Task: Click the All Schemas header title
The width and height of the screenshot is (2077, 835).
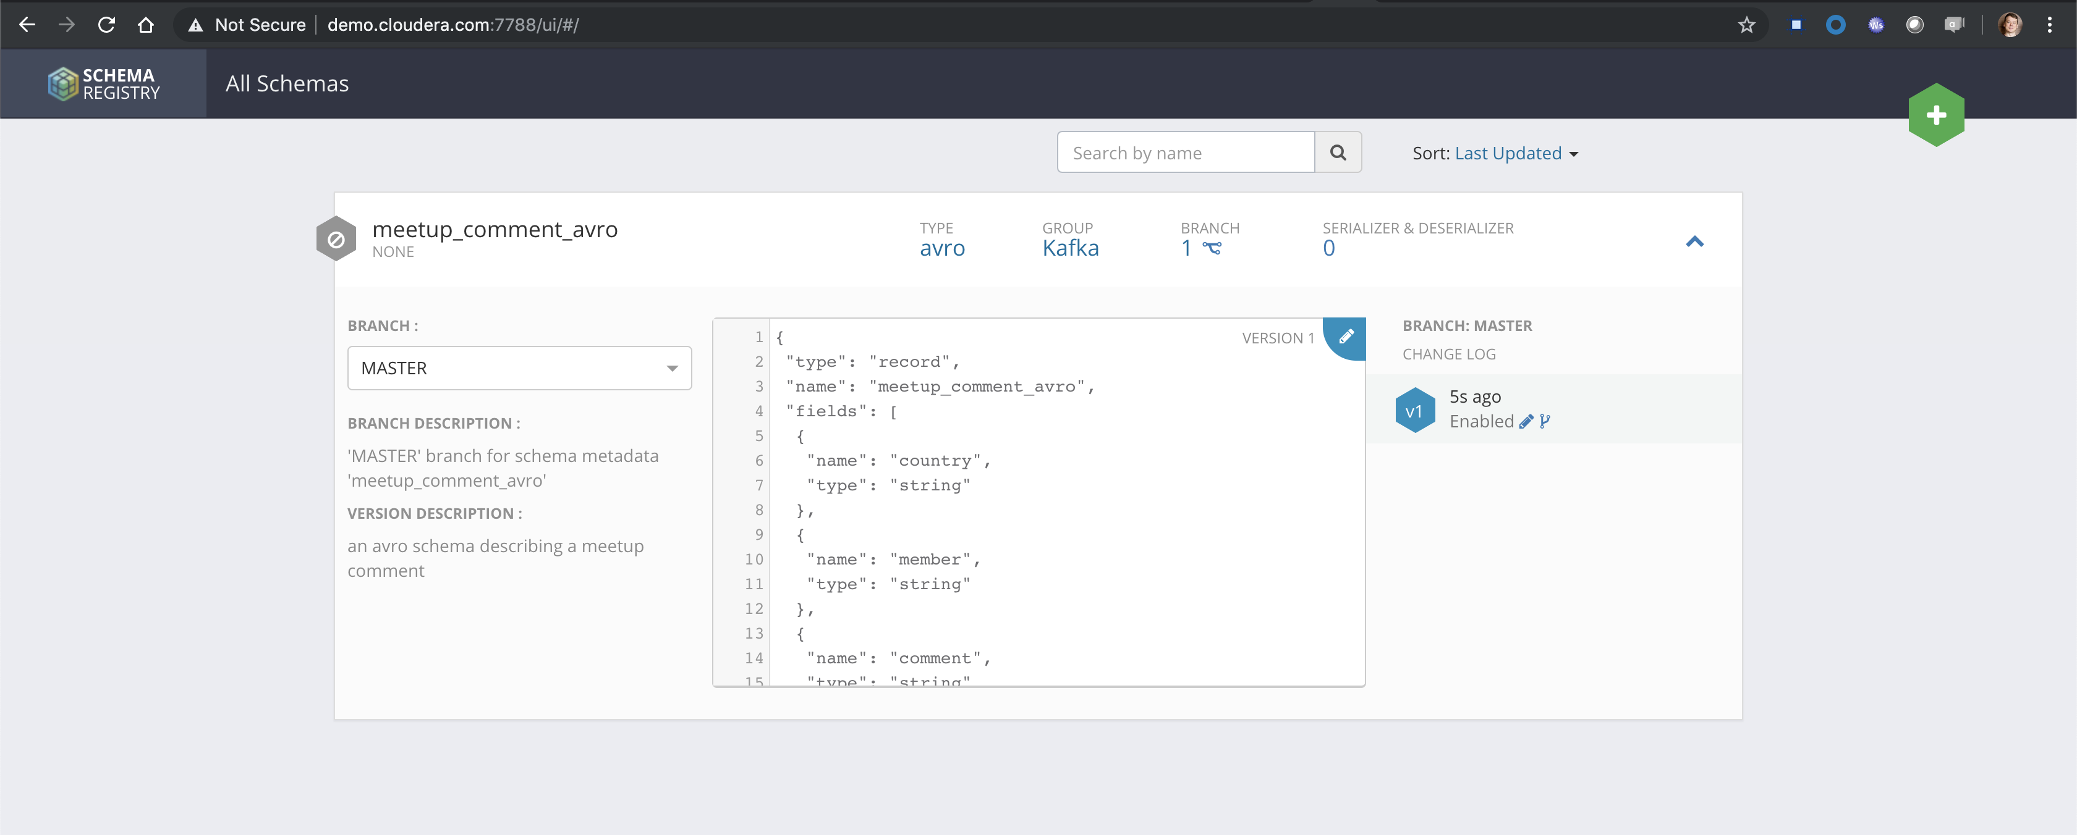Action: (287, 84)
